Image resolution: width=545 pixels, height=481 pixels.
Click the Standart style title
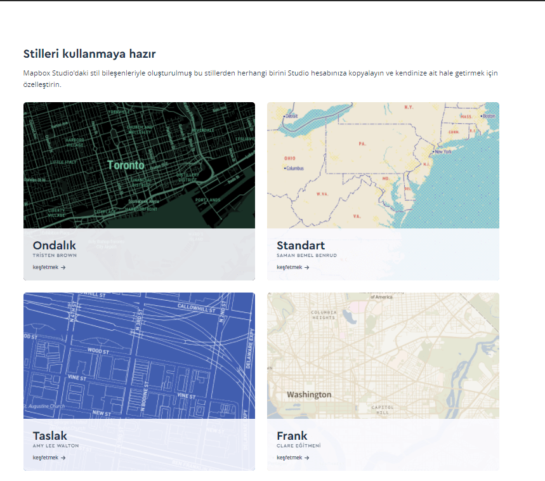(x=301, y=246)
